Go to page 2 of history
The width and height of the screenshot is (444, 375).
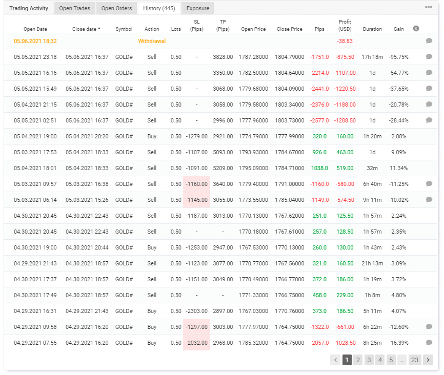click(358, 360)
